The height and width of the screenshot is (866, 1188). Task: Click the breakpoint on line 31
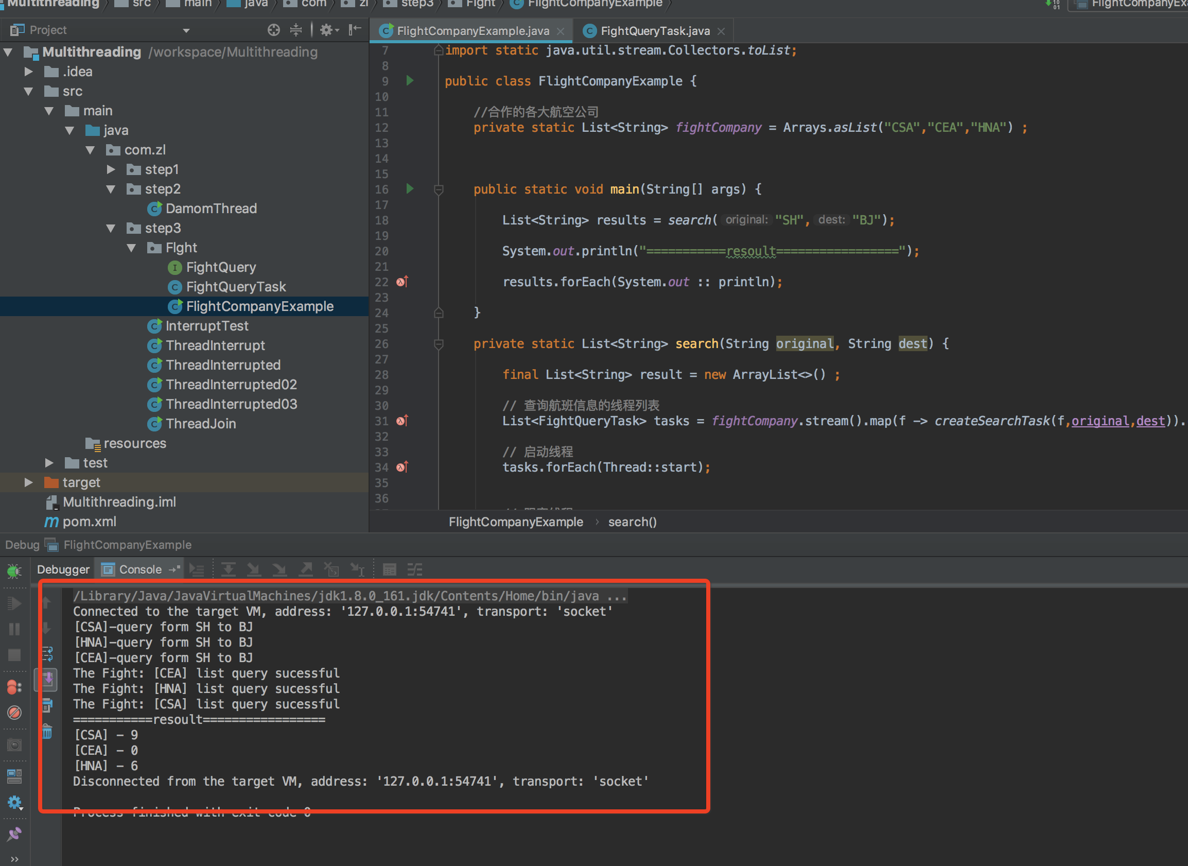pyautogui.click(x=401, y=421)
